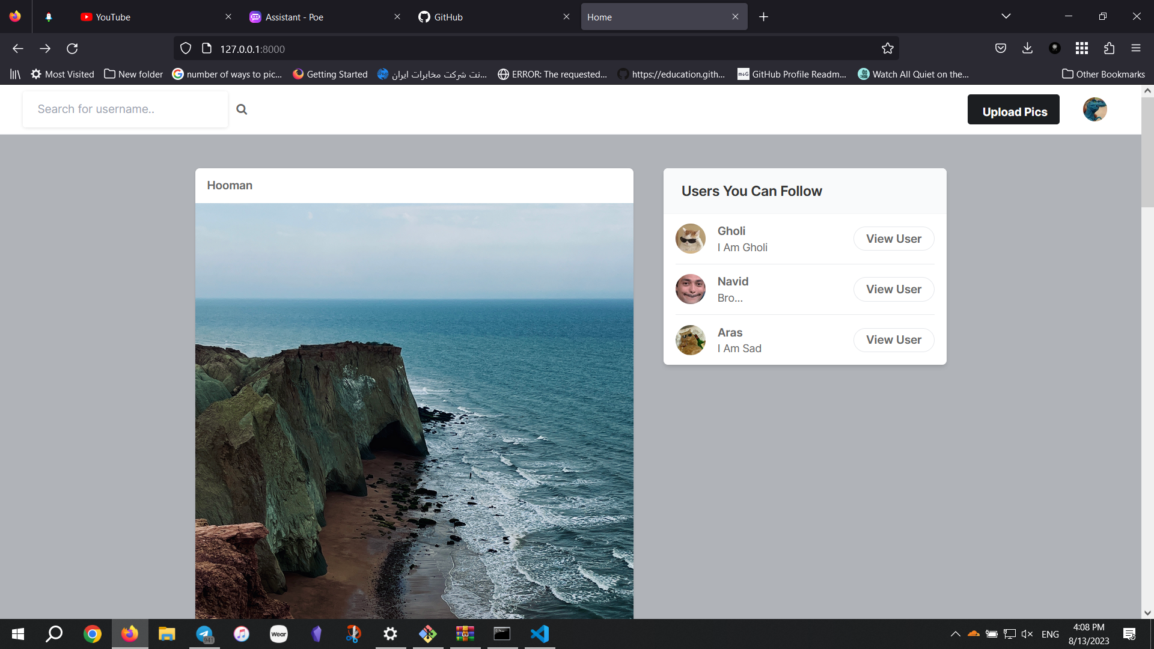Open the Firefox downloads icon
Screen dimensions: 1154x649
[x=1027, y=48]
